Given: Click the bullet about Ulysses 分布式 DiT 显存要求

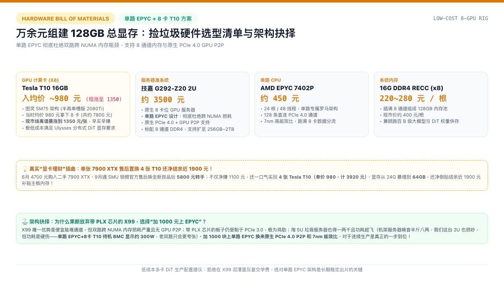Looking at the screenshot, I should [68, 128].
